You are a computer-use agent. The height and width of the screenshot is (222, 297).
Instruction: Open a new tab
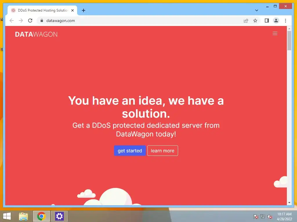click(84, 10)
